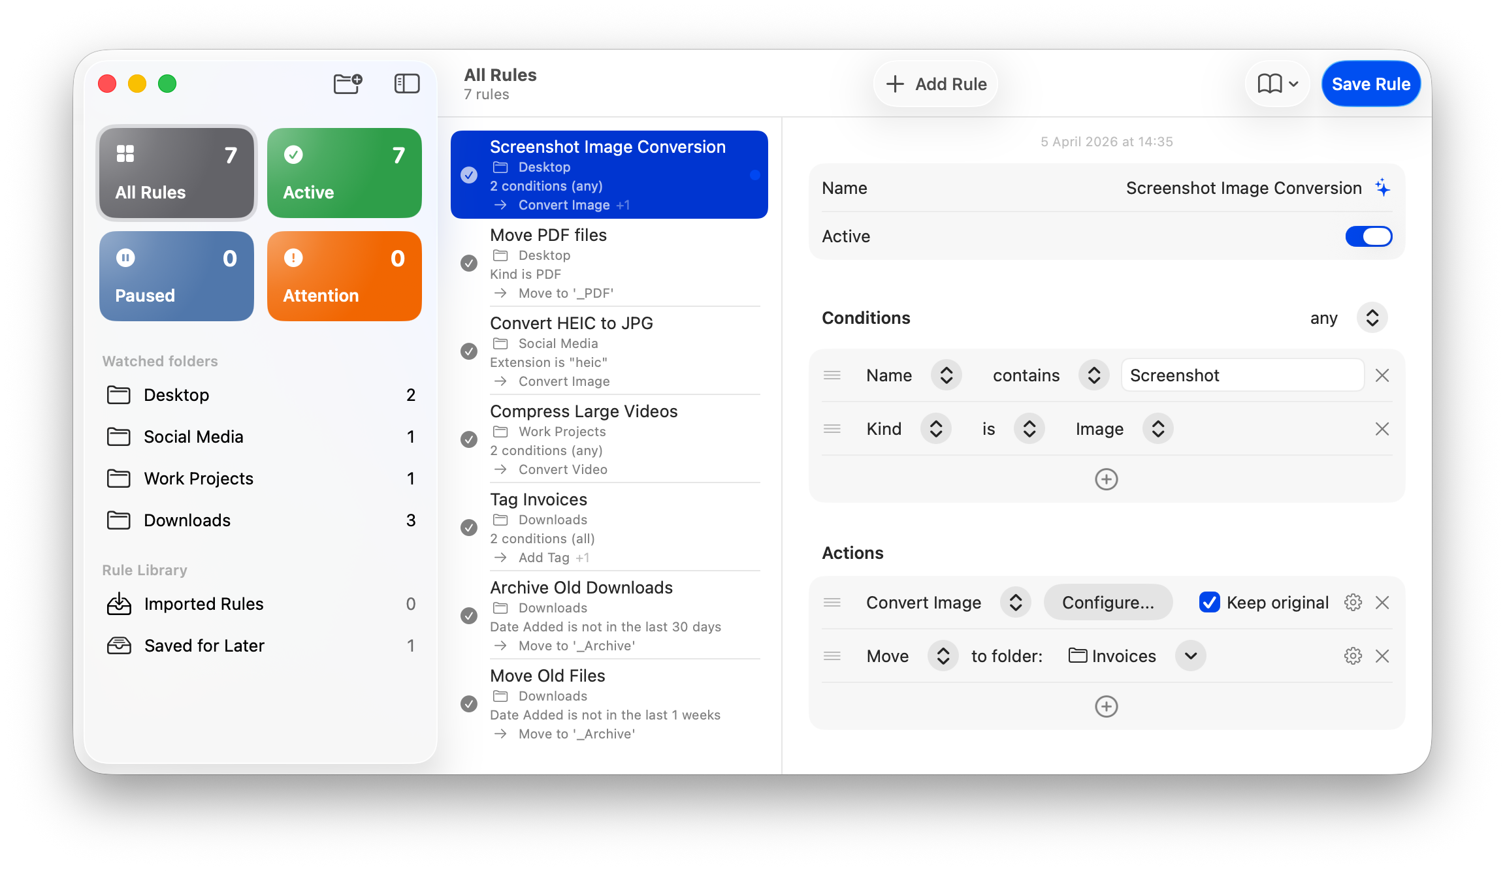This screenshot has width=1505, height=871.
Task: Open Work Projects watched folder
Action: pos(261,479)
